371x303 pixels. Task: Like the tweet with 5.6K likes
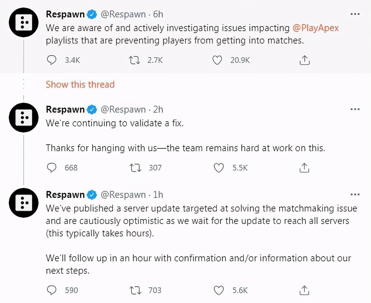tap(219, 290)
